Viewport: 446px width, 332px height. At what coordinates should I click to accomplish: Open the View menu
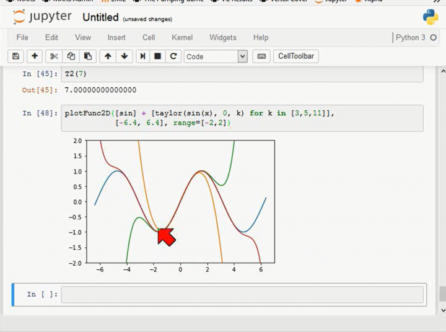[83, 38]
